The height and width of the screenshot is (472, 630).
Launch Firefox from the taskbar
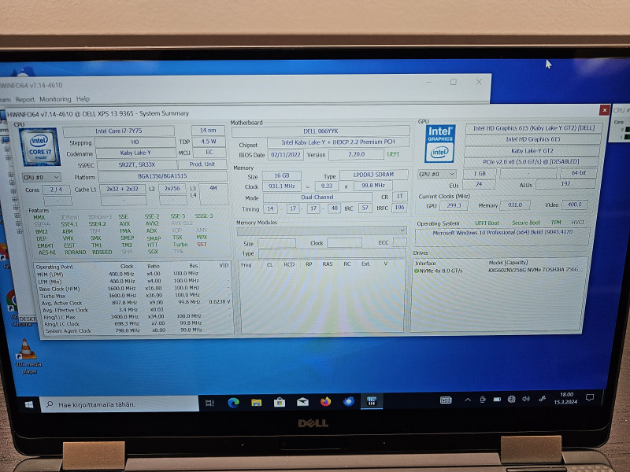(325, 401)
